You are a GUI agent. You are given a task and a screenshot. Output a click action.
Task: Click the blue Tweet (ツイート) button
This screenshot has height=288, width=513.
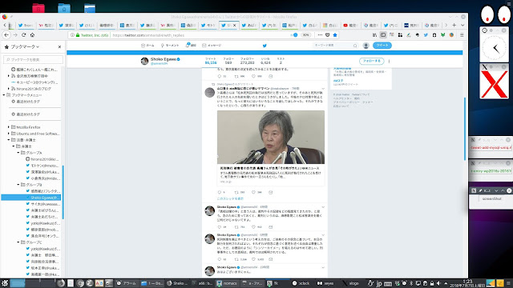(382, 46)
